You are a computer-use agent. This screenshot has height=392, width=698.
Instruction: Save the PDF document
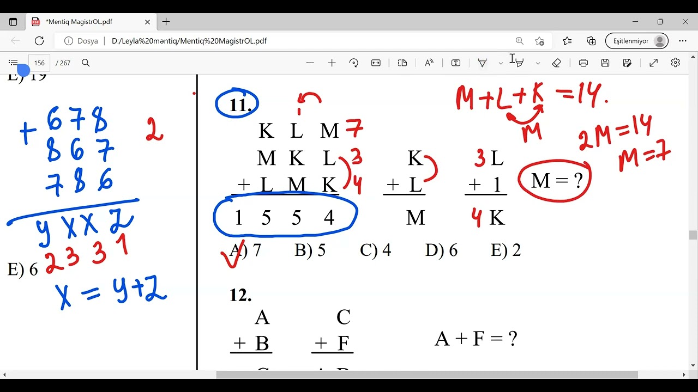click(605, 63)
